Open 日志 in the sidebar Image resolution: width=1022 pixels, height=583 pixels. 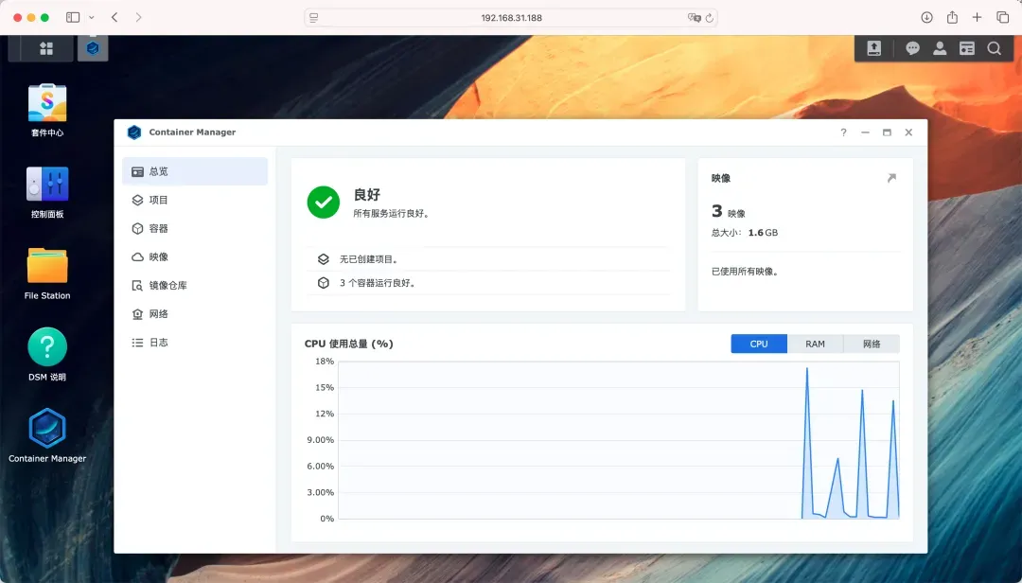[195, 343]
